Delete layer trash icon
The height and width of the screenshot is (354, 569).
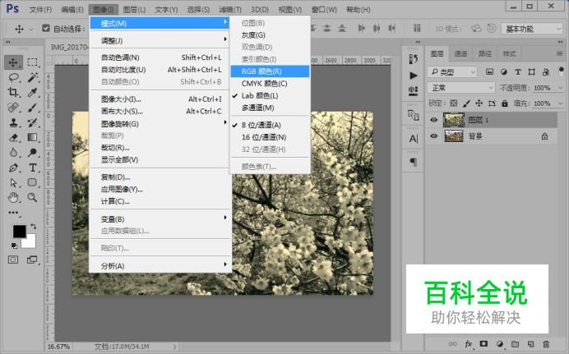[546, 344]
